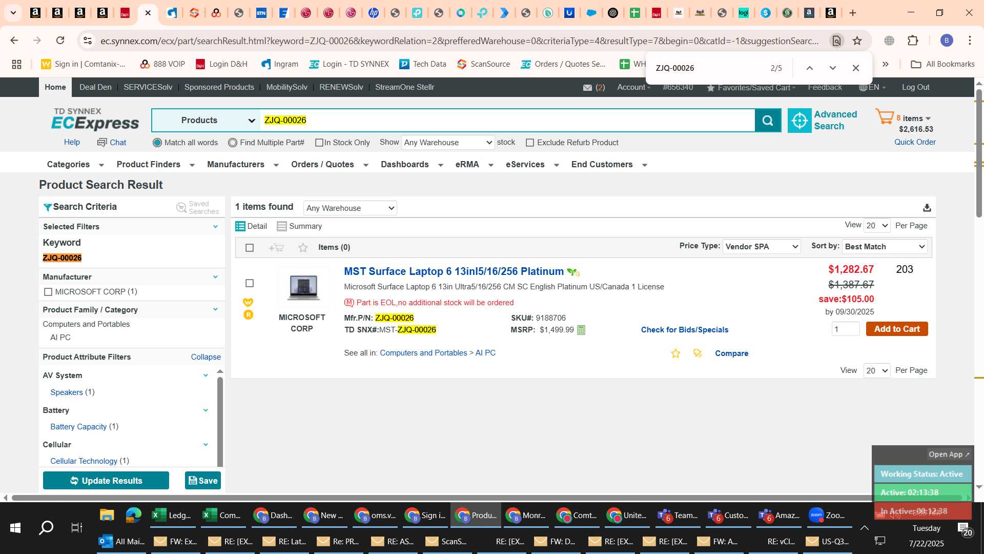Go to next find-in-page match
Image resolution: width=984 pixels, height=554 pixels.
832,68
